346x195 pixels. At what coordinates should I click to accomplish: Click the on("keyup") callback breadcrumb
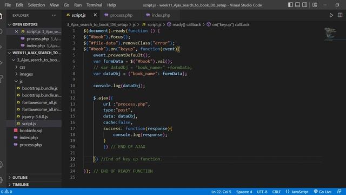[x=228, y=24]
